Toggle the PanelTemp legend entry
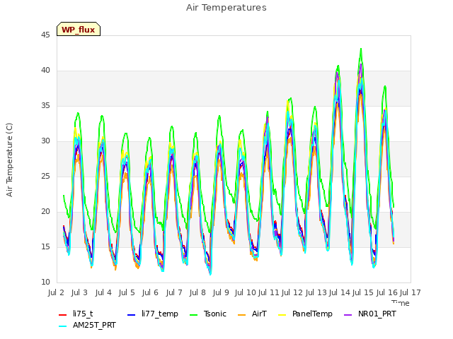This screenshot has height=339, width=453. click(x=305, y=314)
